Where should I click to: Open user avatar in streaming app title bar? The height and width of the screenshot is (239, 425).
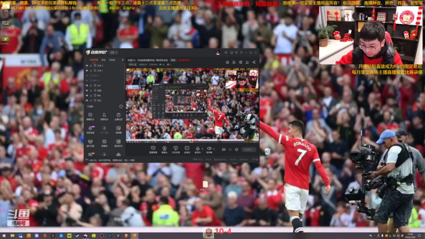[x=218, y=53]
